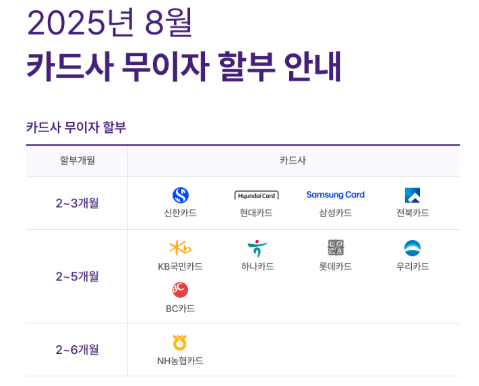Click the 2~5개월 row header
Screen dimensions: 479x386
pos(77,276)
